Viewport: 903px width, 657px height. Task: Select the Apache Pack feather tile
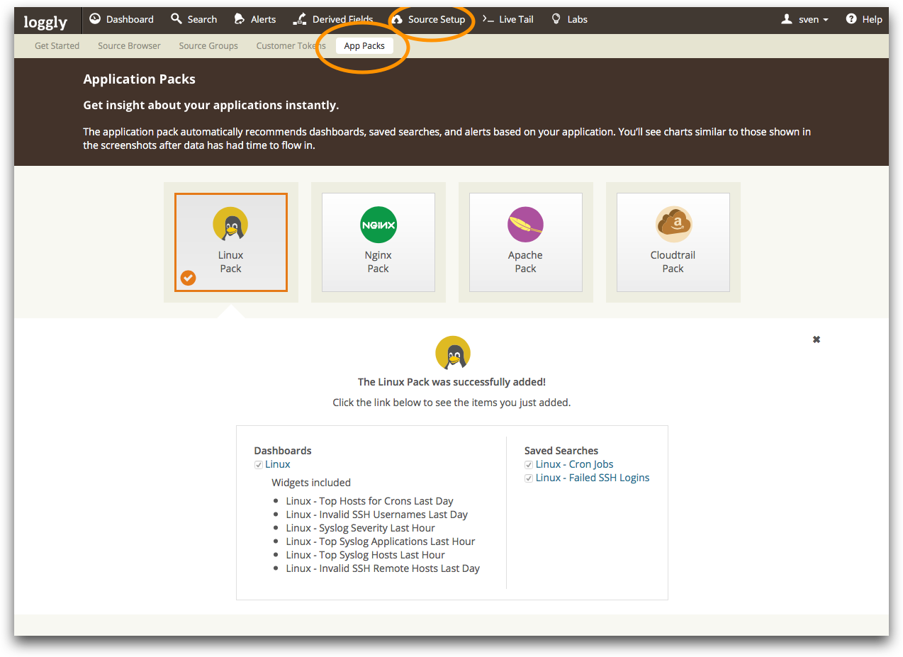tap(526, 242)
